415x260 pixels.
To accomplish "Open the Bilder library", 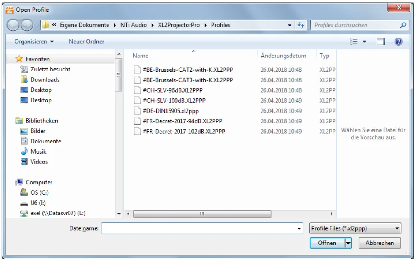I will [38, 131].
